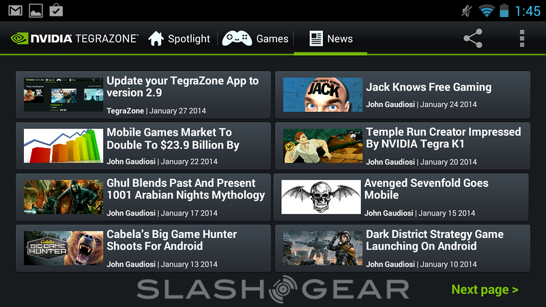Tap the Play Store bag notification icon
The image size is (546, 307).
[56, 10]
